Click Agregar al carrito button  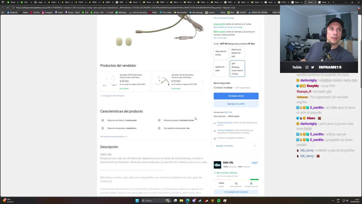236,104
